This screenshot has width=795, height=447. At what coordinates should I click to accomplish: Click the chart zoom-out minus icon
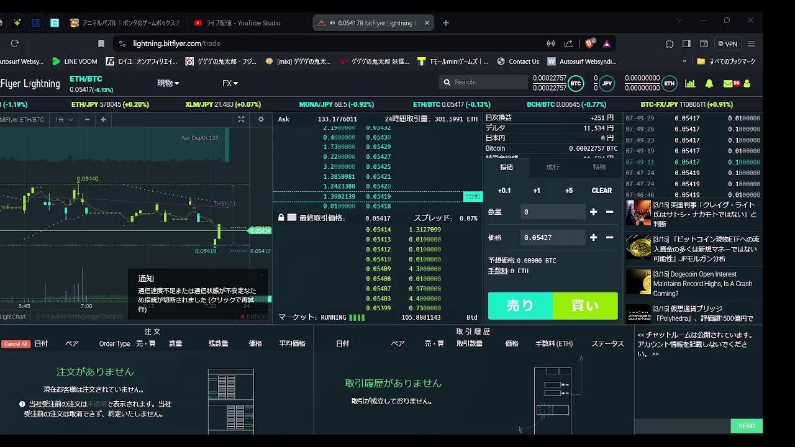[87, 119]
